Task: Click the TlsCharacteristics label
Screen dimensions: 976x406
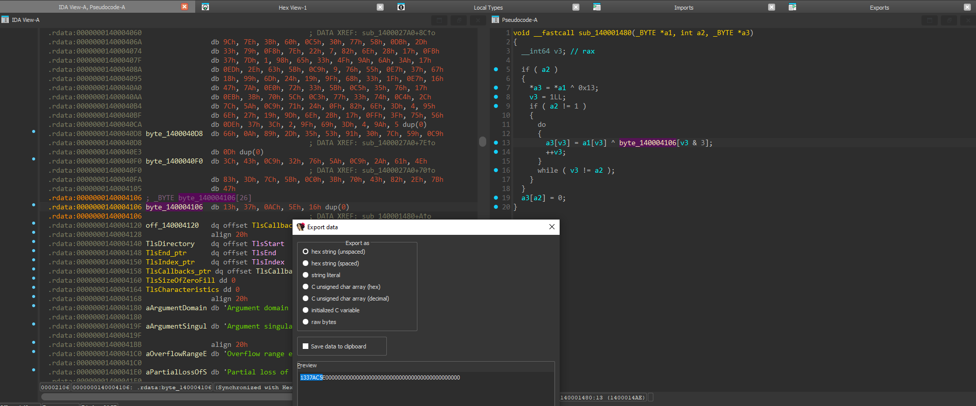Action: 182,290
